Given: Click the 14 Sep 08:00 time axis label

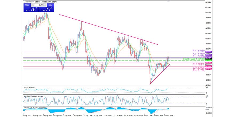Looking at the screenshot, I should coord(78,115).
